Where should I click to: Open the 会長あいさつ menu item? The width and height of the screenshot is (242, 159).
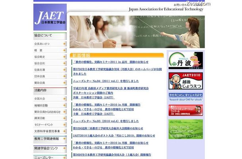50,44
